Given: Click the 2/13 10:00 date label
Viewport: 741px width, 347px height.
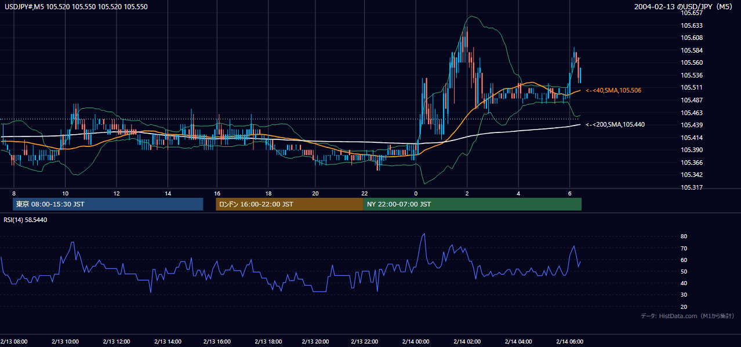Looking at the screenshot, I should click(x=65, y=341).
